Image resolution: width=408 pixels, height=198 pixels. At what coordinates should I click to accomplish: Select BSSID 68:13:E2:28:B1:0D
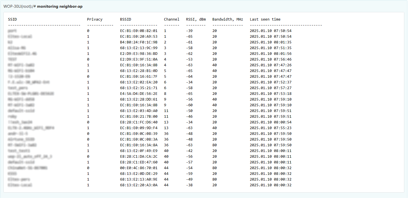coord(139,71)
